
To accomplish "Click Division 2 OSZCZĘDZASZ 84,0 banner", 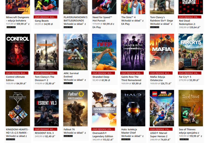I will coord(46,73).
